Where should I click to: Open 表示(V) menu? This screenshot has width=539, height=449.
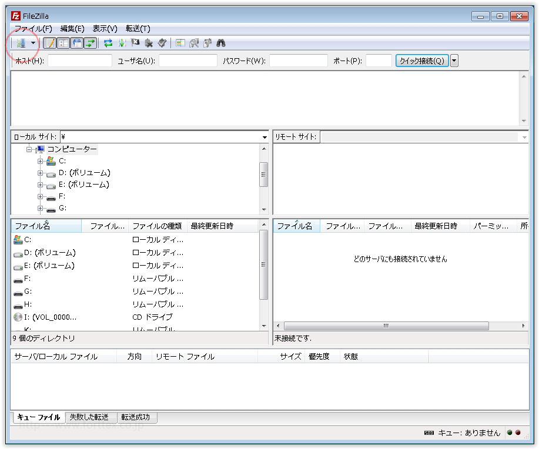tap(105, 29)
